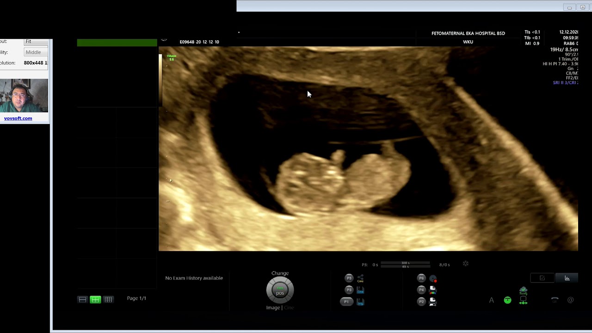Open the checkbox edit panel tab

(x=542, y=278)
